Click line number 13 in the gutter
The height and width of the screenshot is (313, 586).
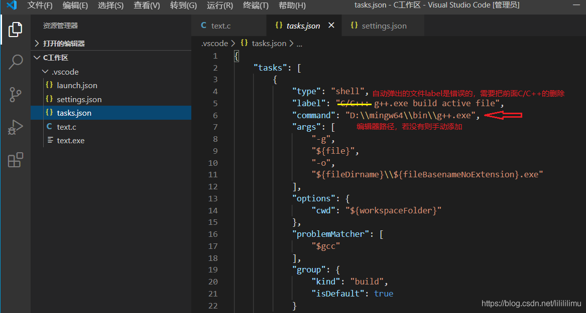[x=213, y=198]
